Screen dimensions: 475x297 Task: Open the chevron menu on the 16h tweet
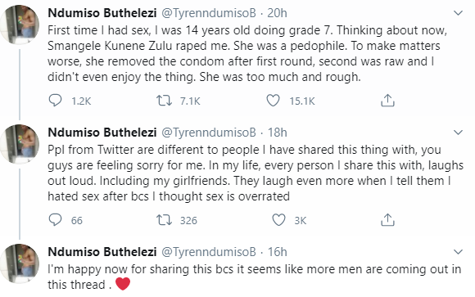coord(458,251)
